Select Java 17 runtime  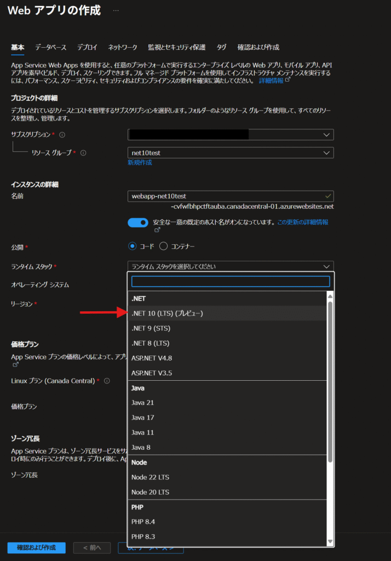[227, 418]
